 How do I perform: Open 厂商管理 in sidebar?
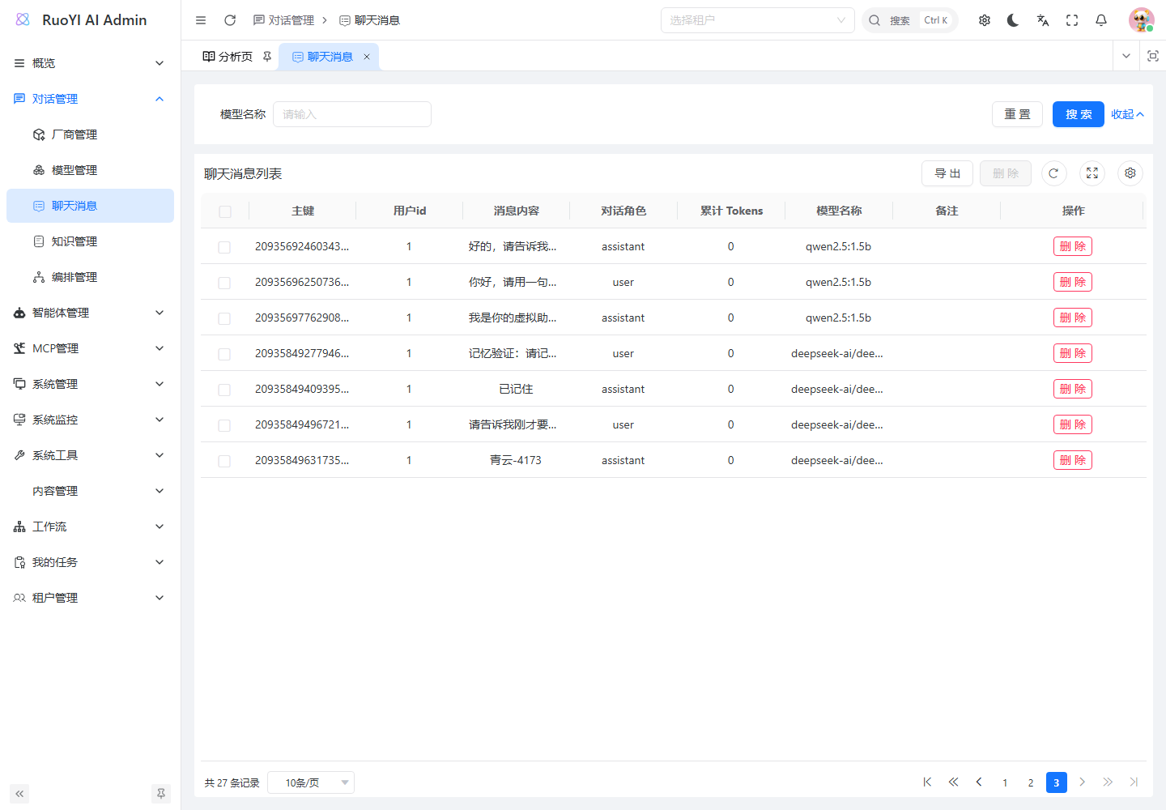[x=90, y=134]
